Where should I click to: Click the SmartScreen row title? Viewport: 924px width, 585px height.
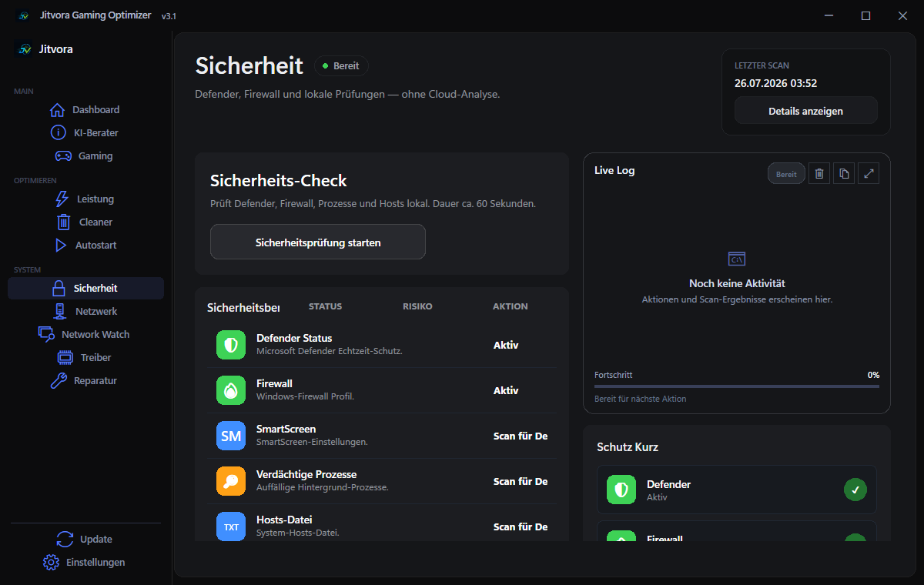tap(286, 429)
